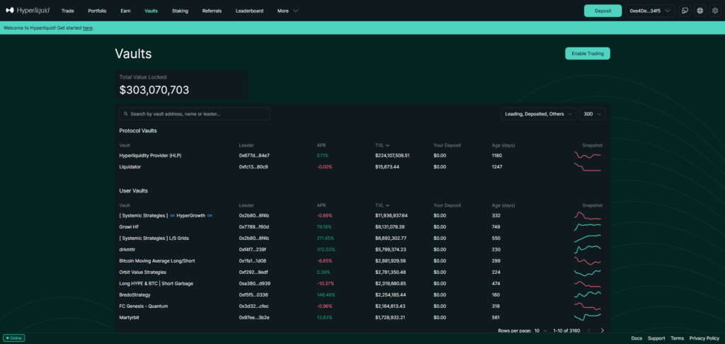Open the Docs link

[636, 338]
